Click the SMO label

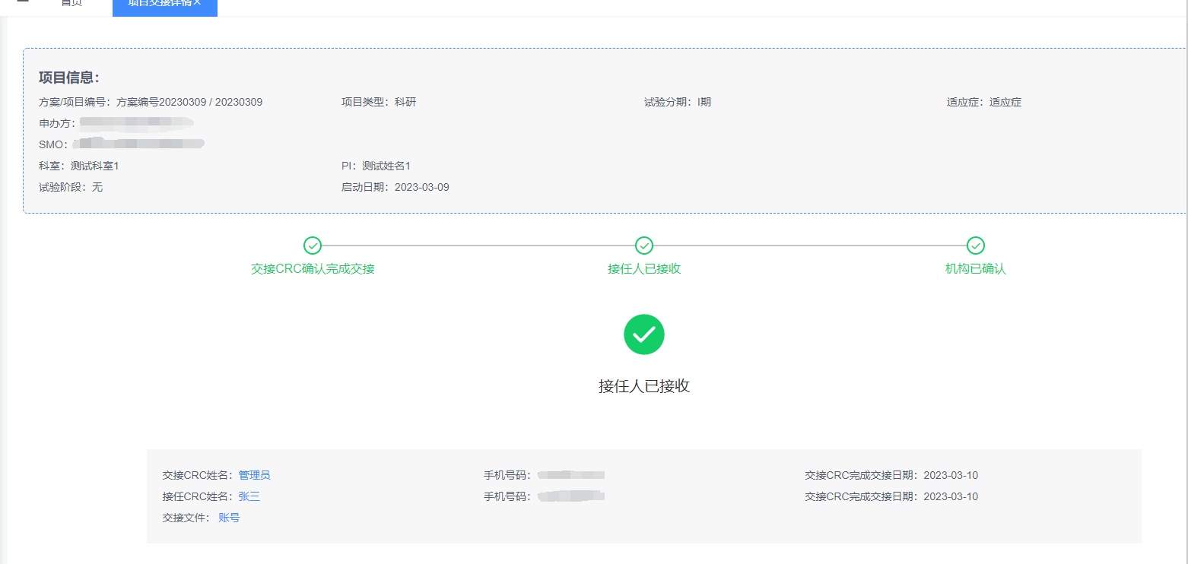click(53, 144)
